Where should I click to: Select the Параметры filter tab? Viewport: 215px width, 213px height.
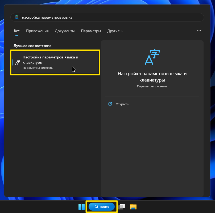pos(91,31)
